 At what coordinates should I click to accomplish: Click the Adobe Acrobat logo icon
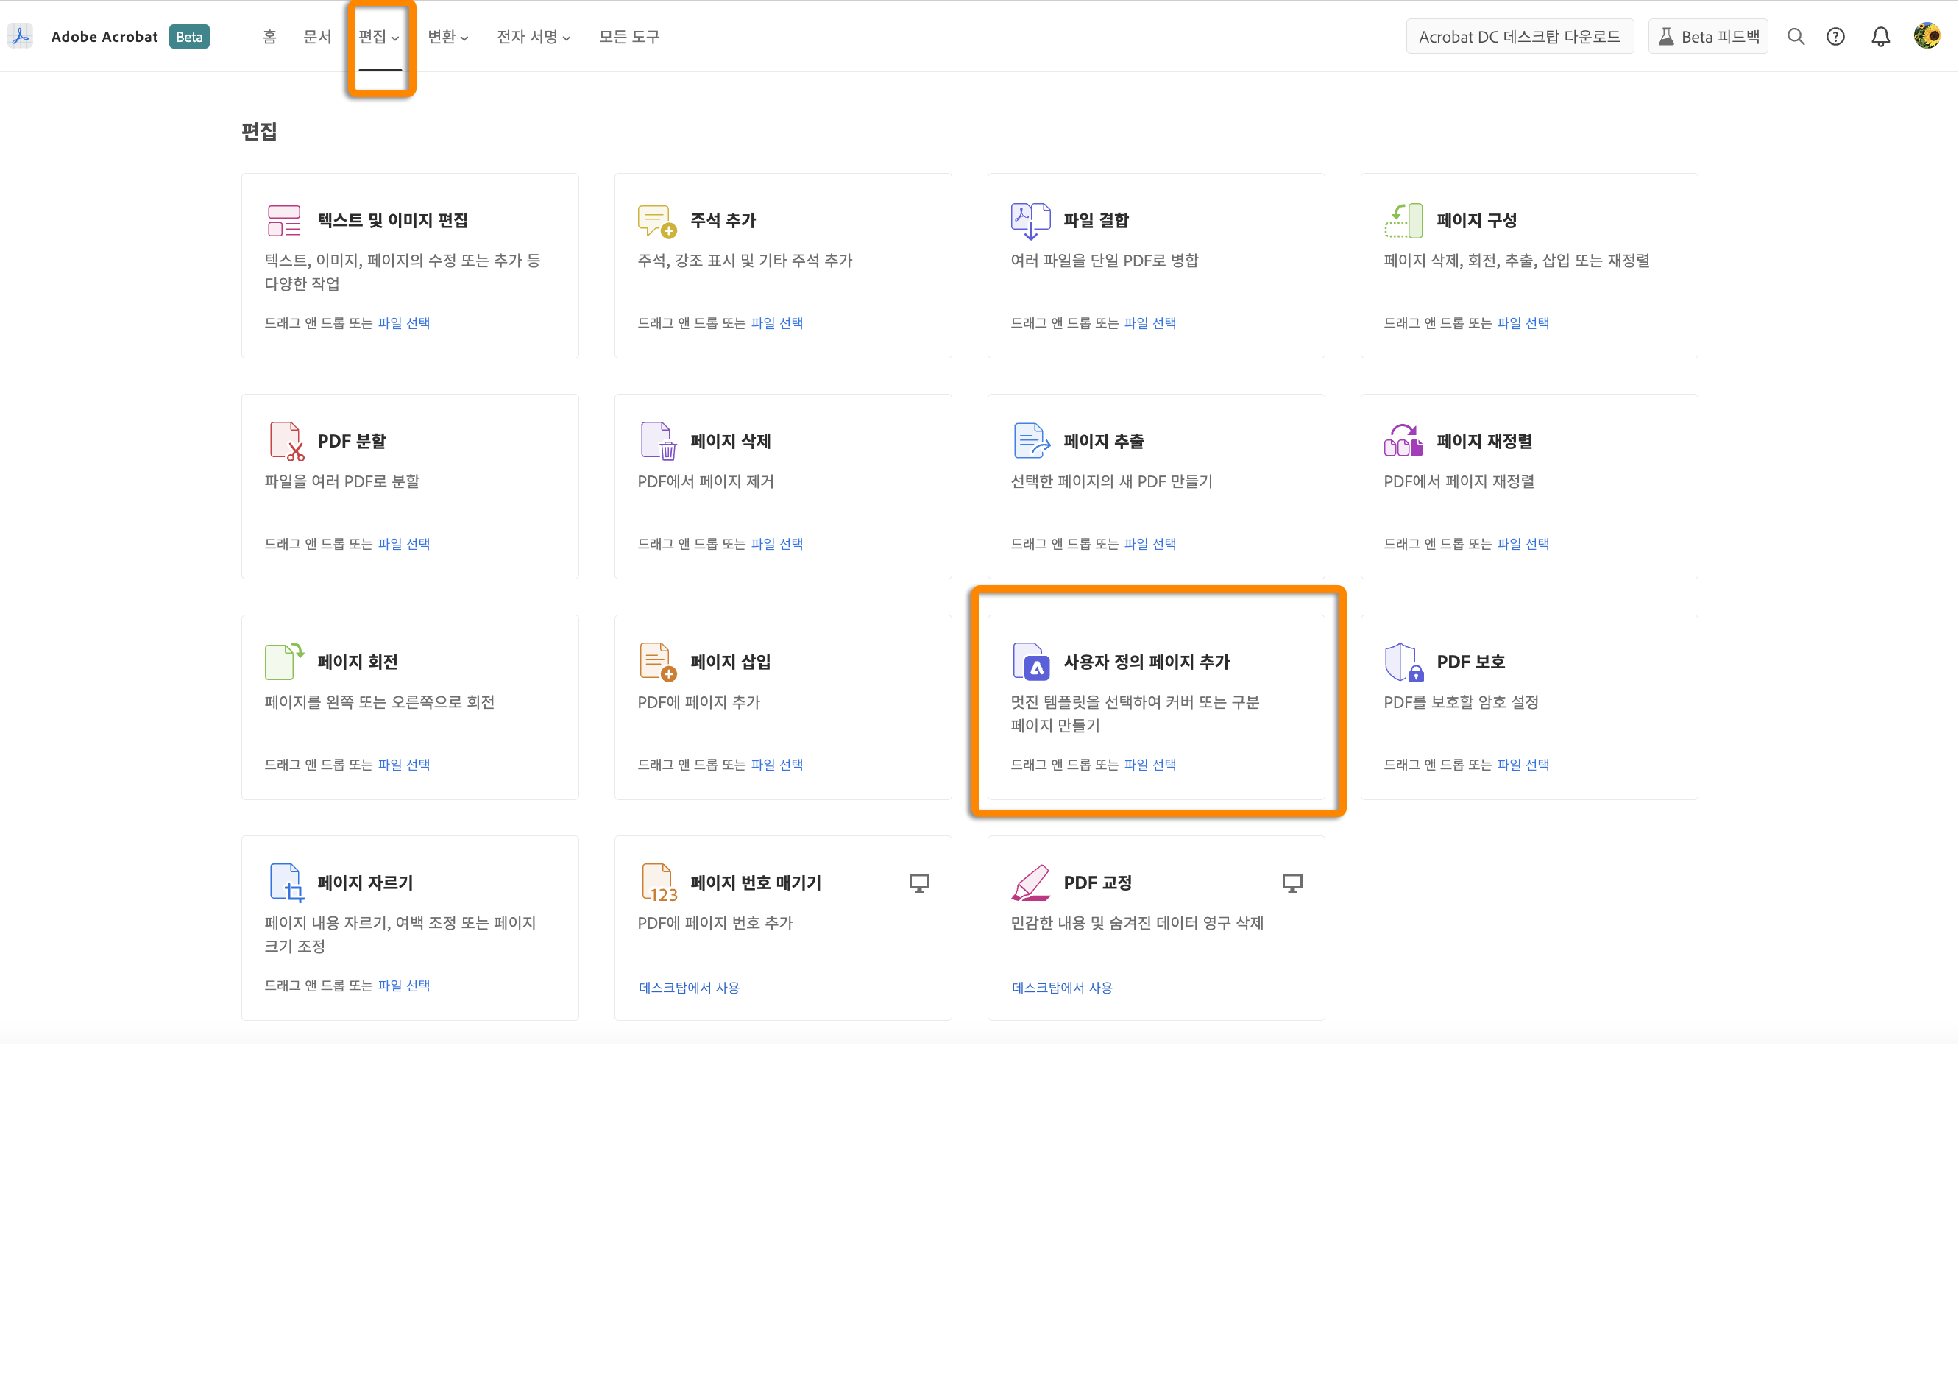pyautogui.click(x=21, y=36)
